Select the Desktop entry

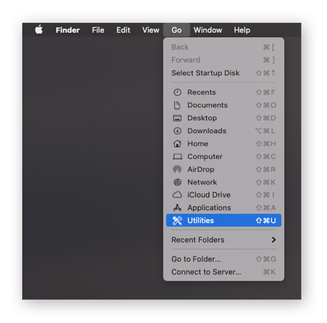[x=224, y=118]
